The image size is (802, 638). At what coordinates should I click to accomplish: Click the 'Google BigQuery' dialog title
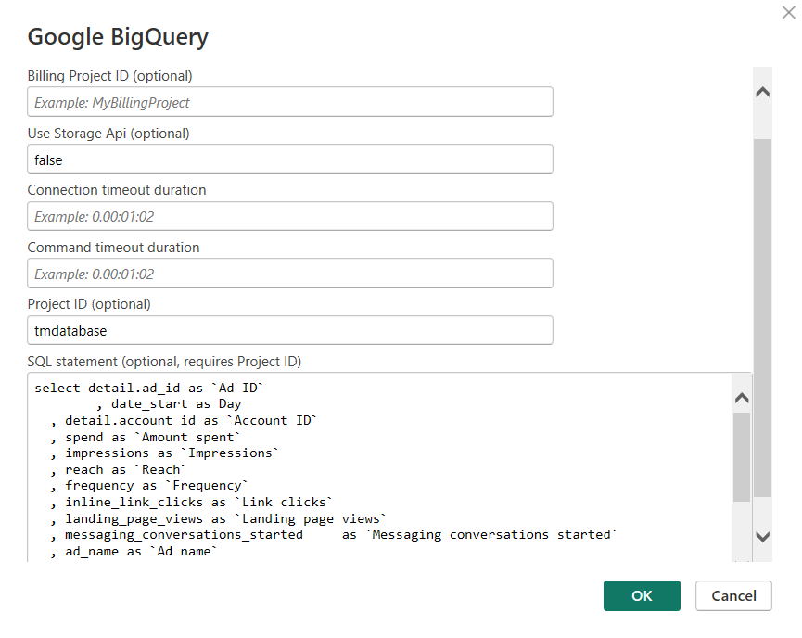[118, 37]
